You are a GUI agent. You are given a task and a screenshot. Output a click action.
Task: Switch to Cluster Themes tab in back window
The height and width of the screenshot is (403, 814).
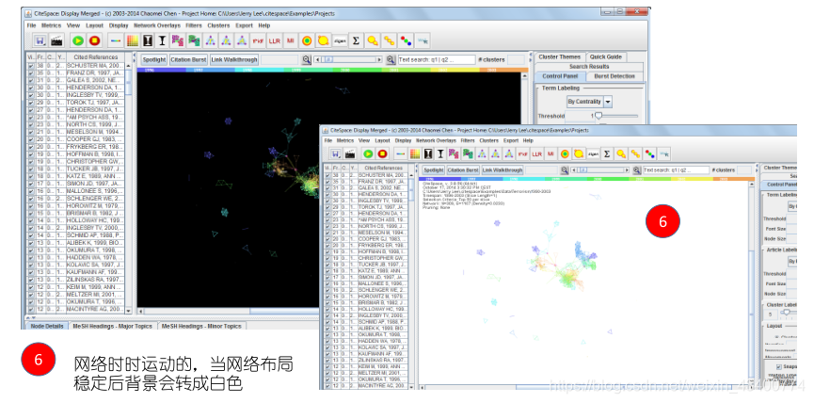560,57
